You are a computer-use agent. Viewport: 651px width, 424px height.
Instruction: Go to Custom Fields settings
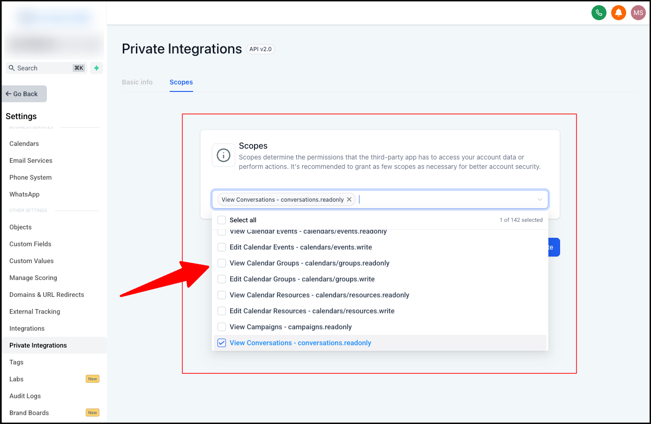click(x=30, y=244)
